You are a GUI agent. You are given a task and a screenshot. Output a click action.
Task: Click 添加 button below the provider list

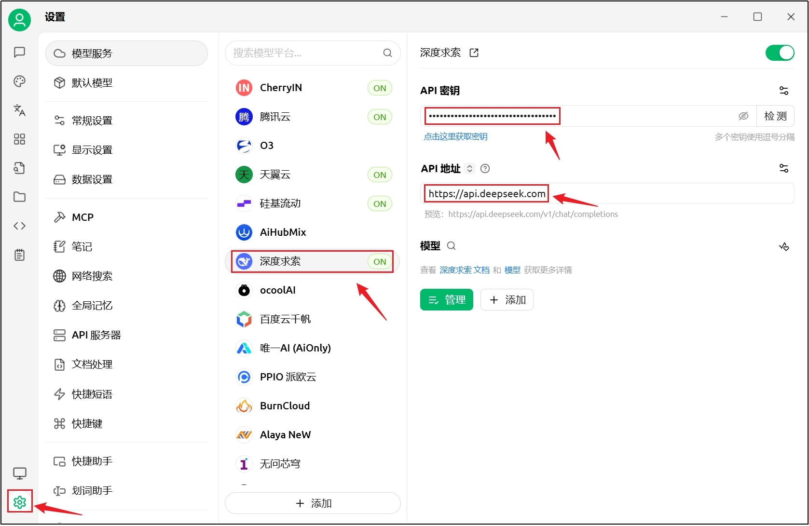(313, 503)
